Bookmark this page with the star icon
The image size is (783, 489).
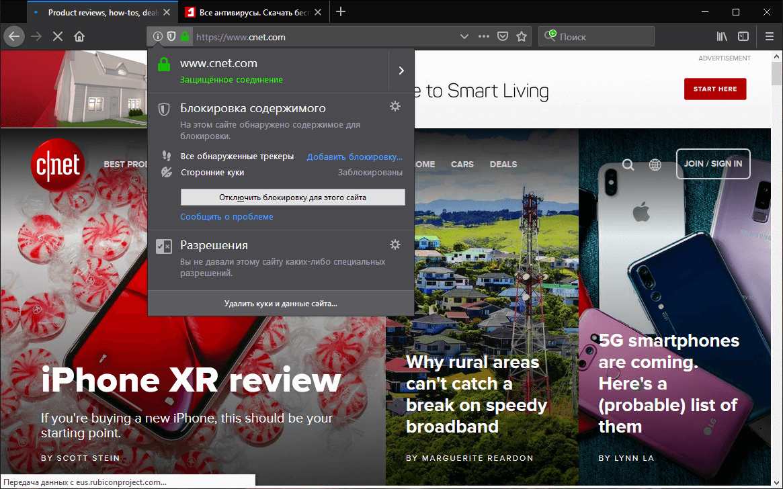coord(522,36)
